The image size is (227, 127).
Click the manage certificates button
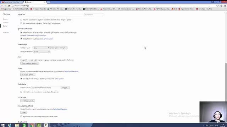(28, 101)
